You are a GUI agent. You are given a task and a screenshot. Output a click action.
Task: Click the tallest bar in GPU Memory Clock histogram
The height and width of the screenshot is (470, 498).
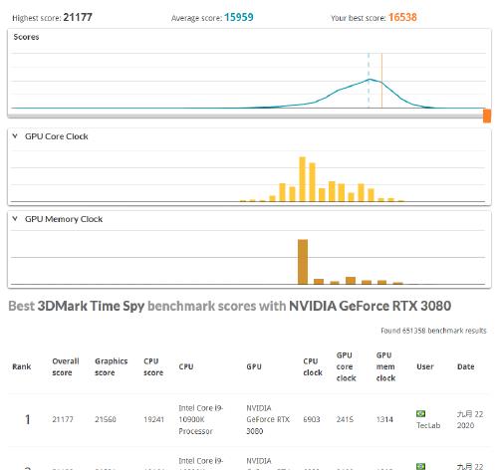click(303, 262)
